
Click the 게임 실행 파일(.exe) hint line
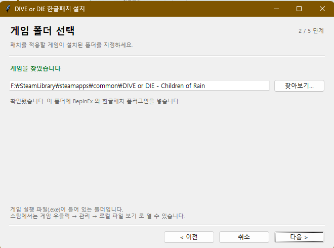67,209
